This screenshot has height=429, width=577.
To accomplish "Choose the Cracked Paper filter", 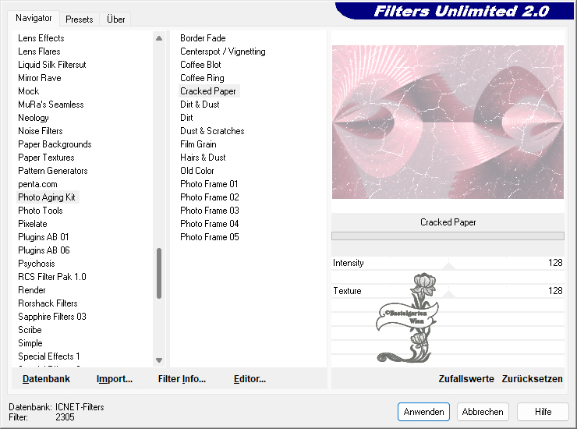I will point(208,91).
